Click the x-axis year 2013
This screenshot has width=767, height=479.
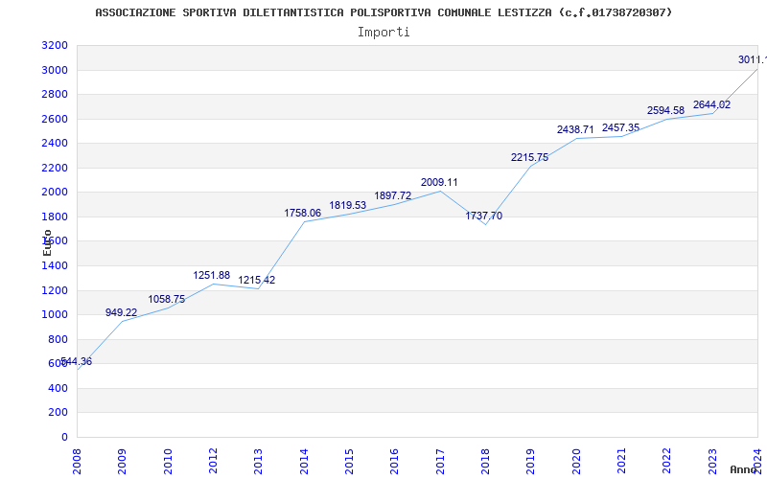[x=258, y=462]
